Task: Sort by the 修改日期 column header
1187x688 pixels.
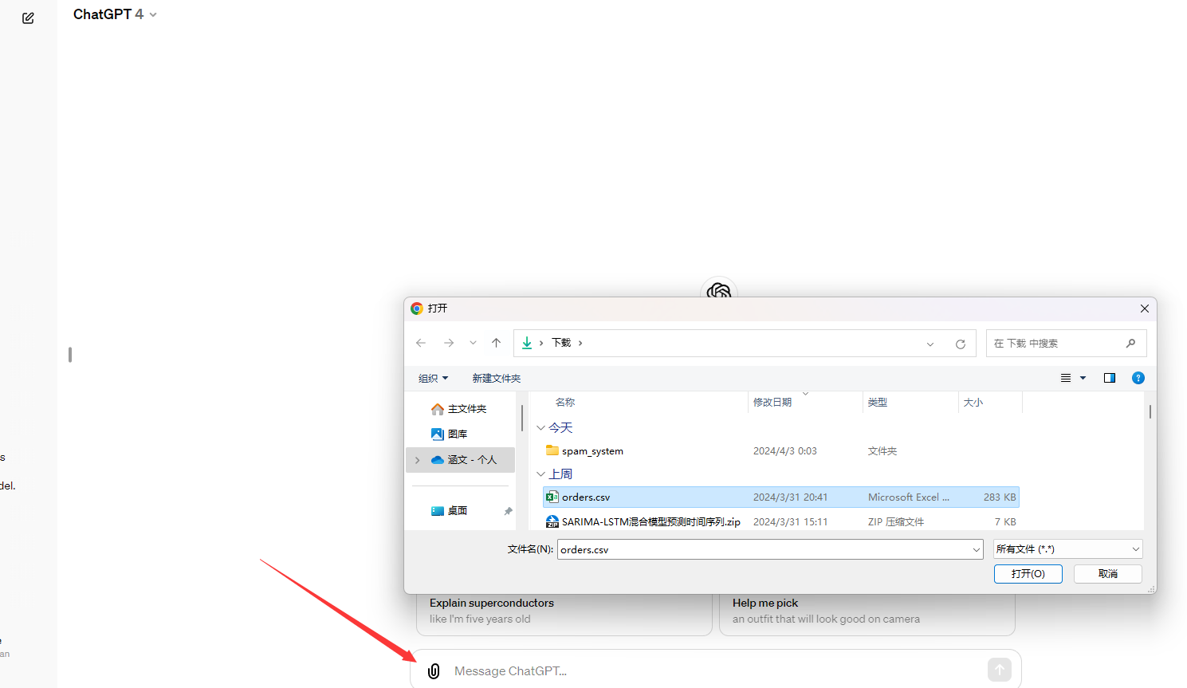Action: coord(772,403)
